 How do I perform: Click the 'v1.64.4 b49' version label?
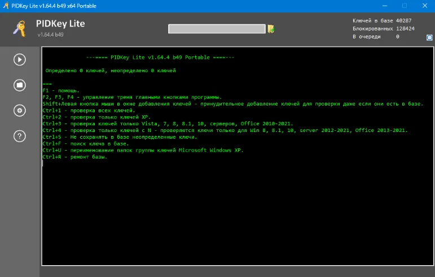click(50, 34)
